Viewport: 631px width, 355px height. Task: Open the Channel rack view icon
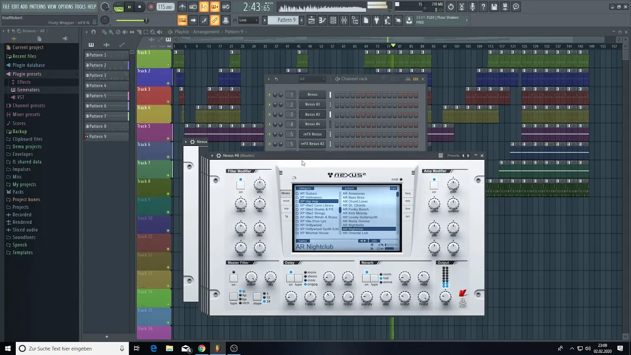pyautogui.click(x=333, y=20)
